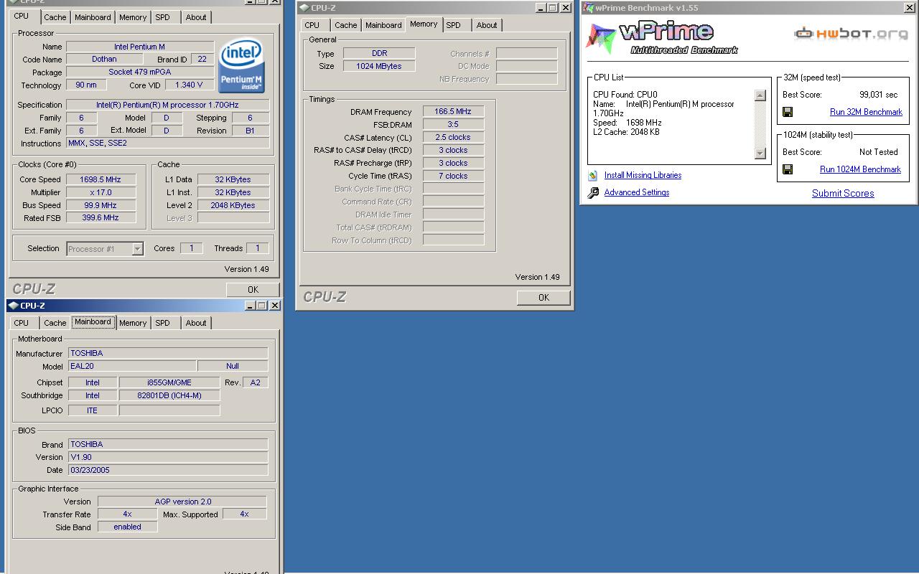Viewport: 919px width, 574px height.
Task: Open CPU tab in Memory CPU-Z window
Action: [x=312, y=25]
